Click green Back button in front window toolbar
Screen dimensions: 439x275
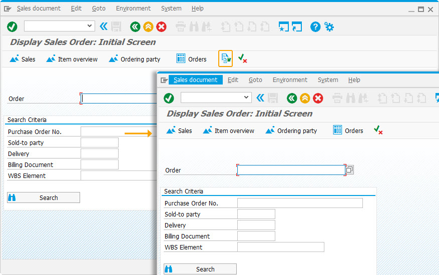click(x=292, y=98)
